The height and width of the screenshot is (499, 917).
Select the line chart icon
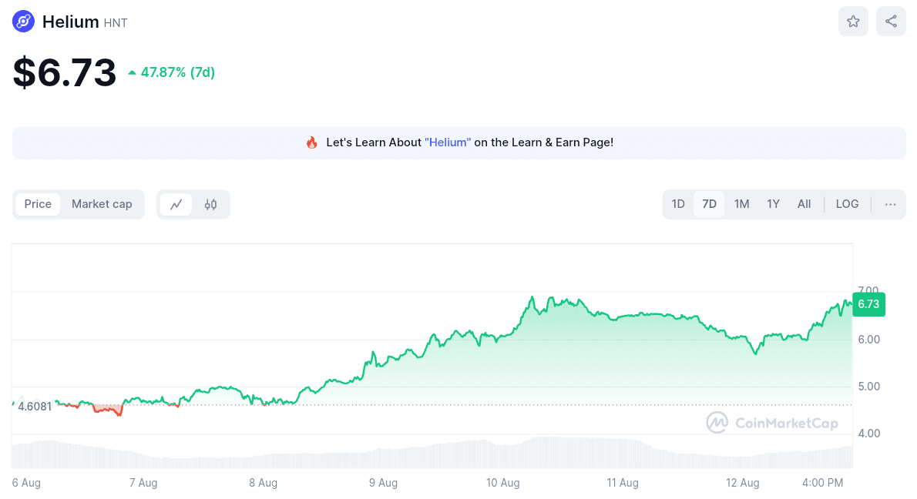pyautogui.click(x=176, y=204)
